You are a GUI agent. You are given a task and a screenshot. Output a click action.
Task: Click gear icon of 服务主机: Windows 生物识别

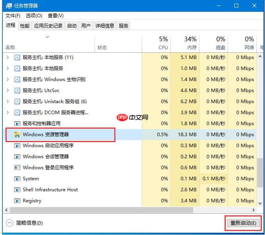(x=17, y=80)
